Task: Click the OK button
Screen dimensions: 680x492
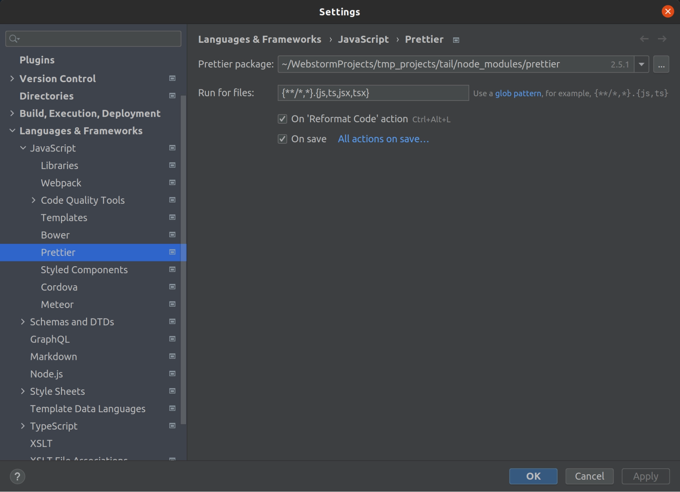Action: click(x=533, y=476)
